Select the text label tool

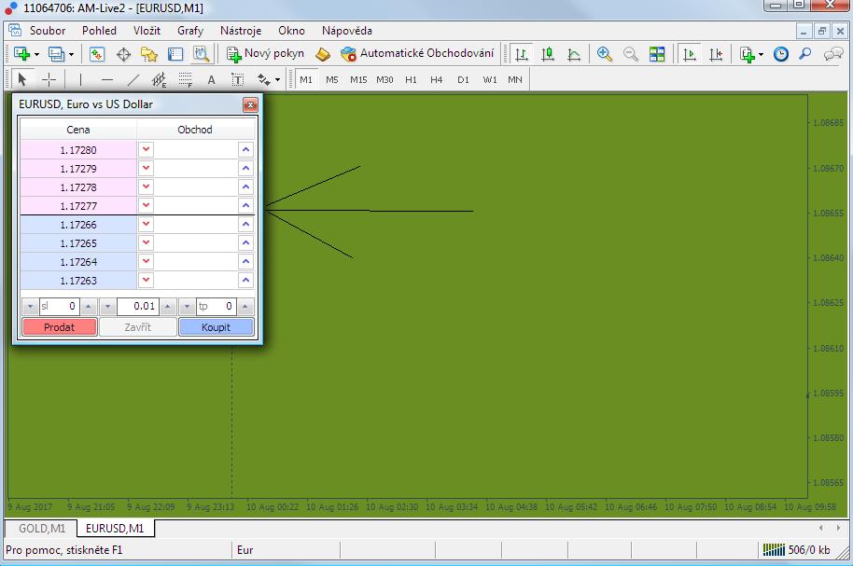coord(238,80)
